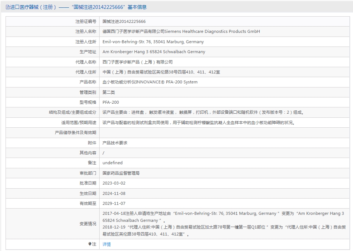This screenshot has height=251, width=353.
Task: Select product name INNOVANCE PFA-200 System value
Action: 150,82
